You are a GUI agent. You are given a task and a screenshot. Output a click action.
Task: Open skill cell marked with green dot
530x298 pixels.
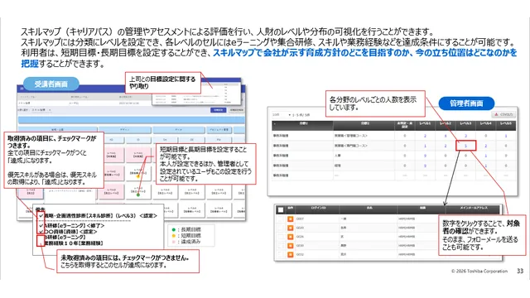click(138, 191)
